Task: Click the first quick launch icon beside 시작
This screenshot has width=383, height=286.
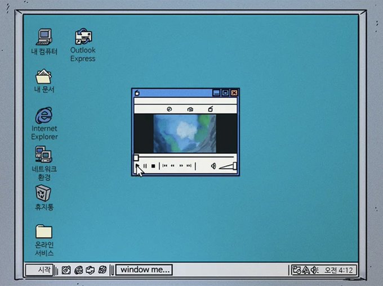Action: 66,270
